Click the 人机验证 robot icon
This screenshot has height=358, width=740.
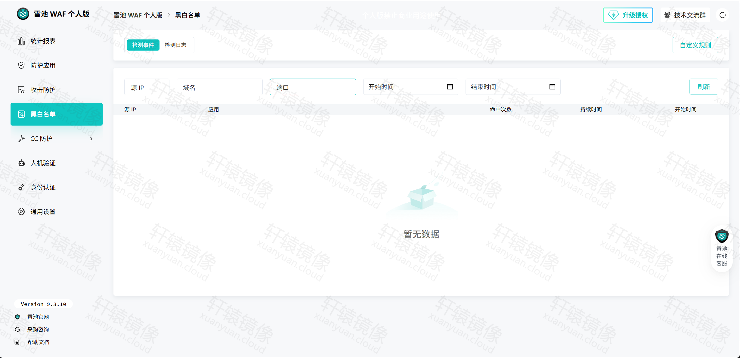pyautogui.click(x=21, y=163)
